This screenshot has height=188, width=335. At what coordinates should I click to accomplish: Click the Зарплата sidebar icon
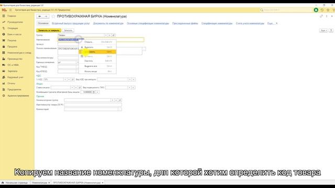click(4, 71)
